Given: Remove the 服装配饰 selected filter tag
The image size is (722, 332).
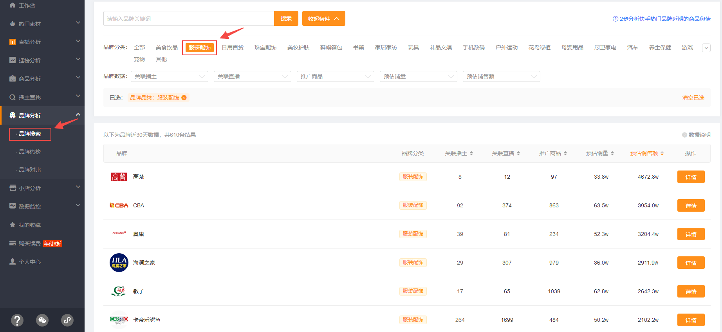Looking at the screenshot, I should [x=184, y=98].
